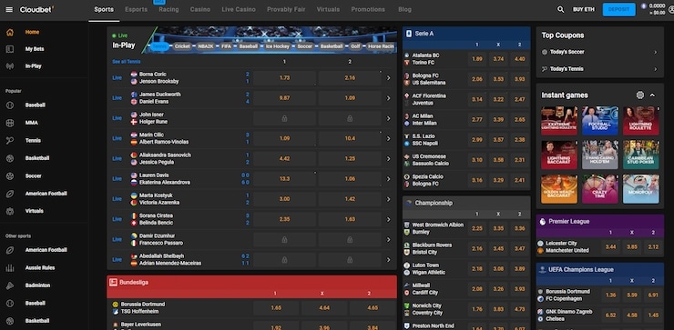
Task: Click the Badminton shuttlecock icon
Action: [x=10, y=285]
